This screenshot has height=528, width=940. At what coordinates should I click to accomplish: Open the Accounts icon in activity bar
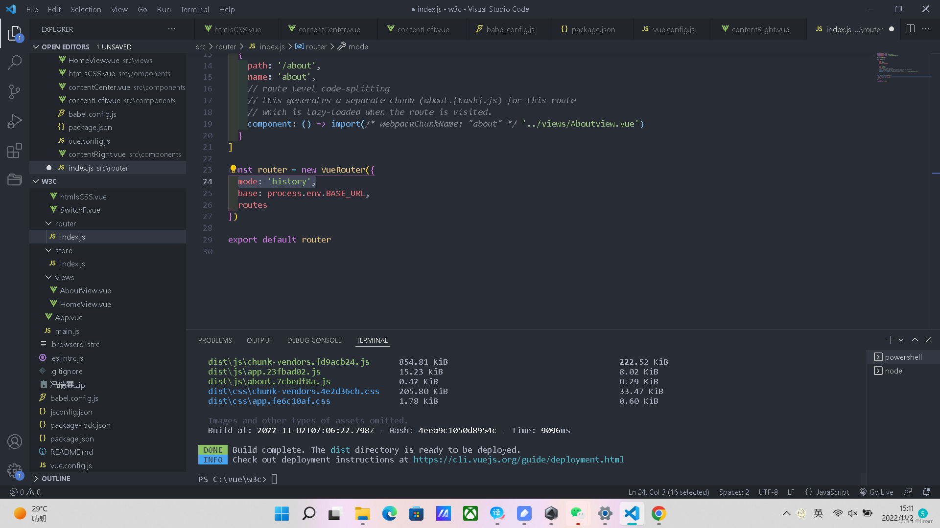(x=14, y=441)
